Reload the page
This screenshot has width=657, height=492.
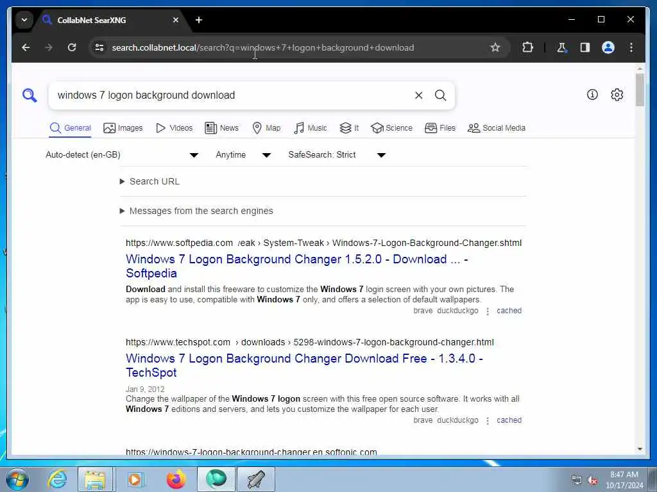[x=72, y=47]
